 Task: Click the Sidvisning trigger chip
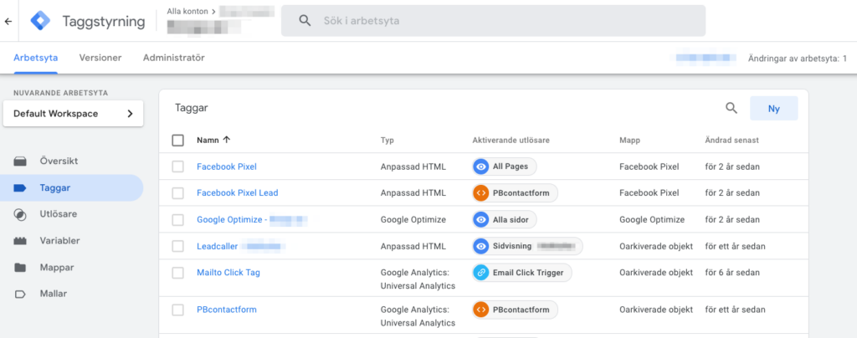[527, 246]
